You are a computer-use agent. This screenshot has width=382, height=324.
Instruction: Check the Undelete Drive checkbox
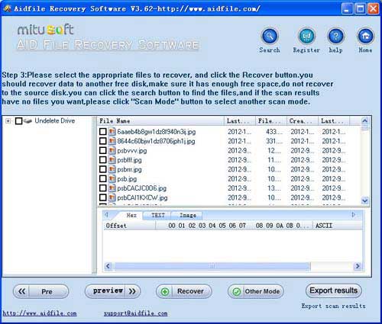click(x=18, y=121)
